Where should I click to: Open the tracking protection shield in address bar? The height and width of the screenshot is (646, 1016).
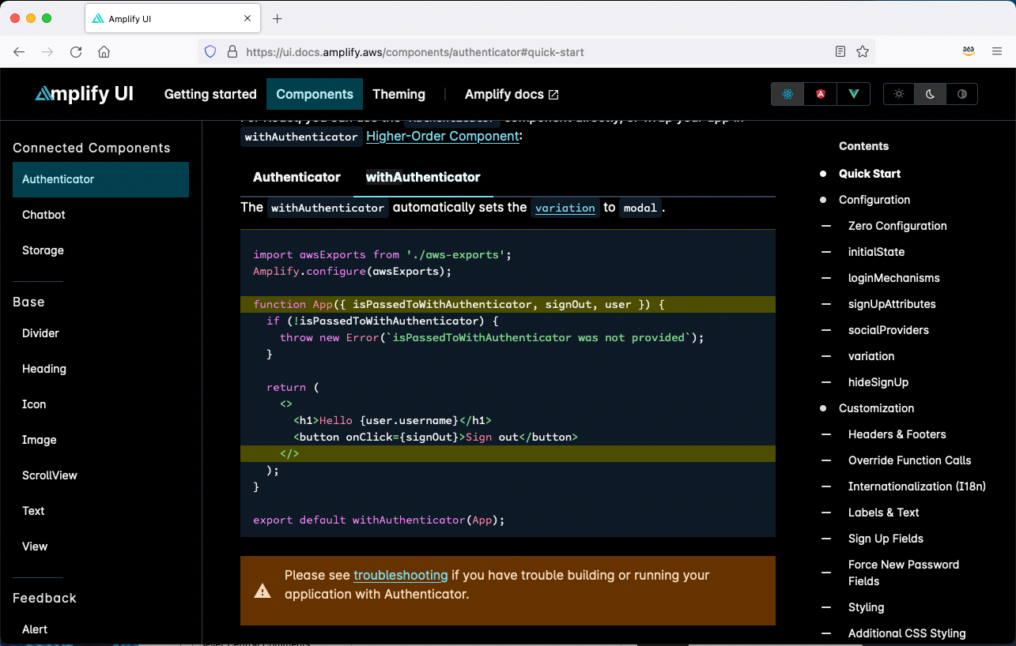[x=210, y=51]
